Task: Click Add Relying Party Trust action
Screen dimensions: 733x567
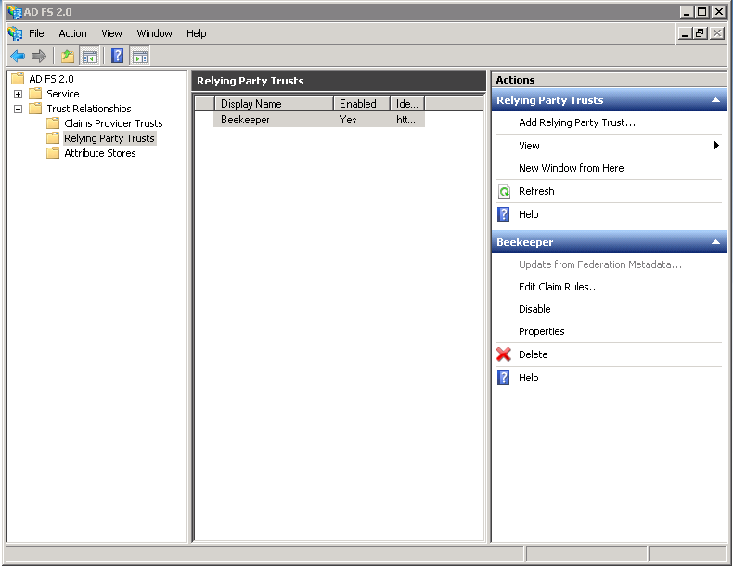Action: (577, 122)
